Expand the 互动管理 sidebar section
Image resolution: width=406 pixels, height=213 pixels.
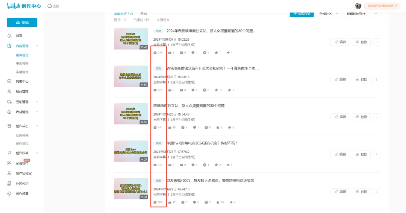pyautogui.click(x=37, y=102)
